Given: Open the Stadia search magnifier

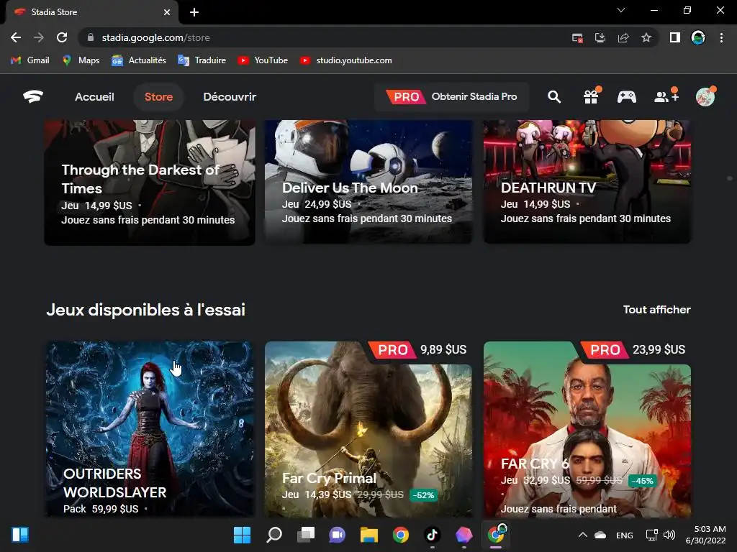Looking at the screenshot, I should tap(554, 97).
